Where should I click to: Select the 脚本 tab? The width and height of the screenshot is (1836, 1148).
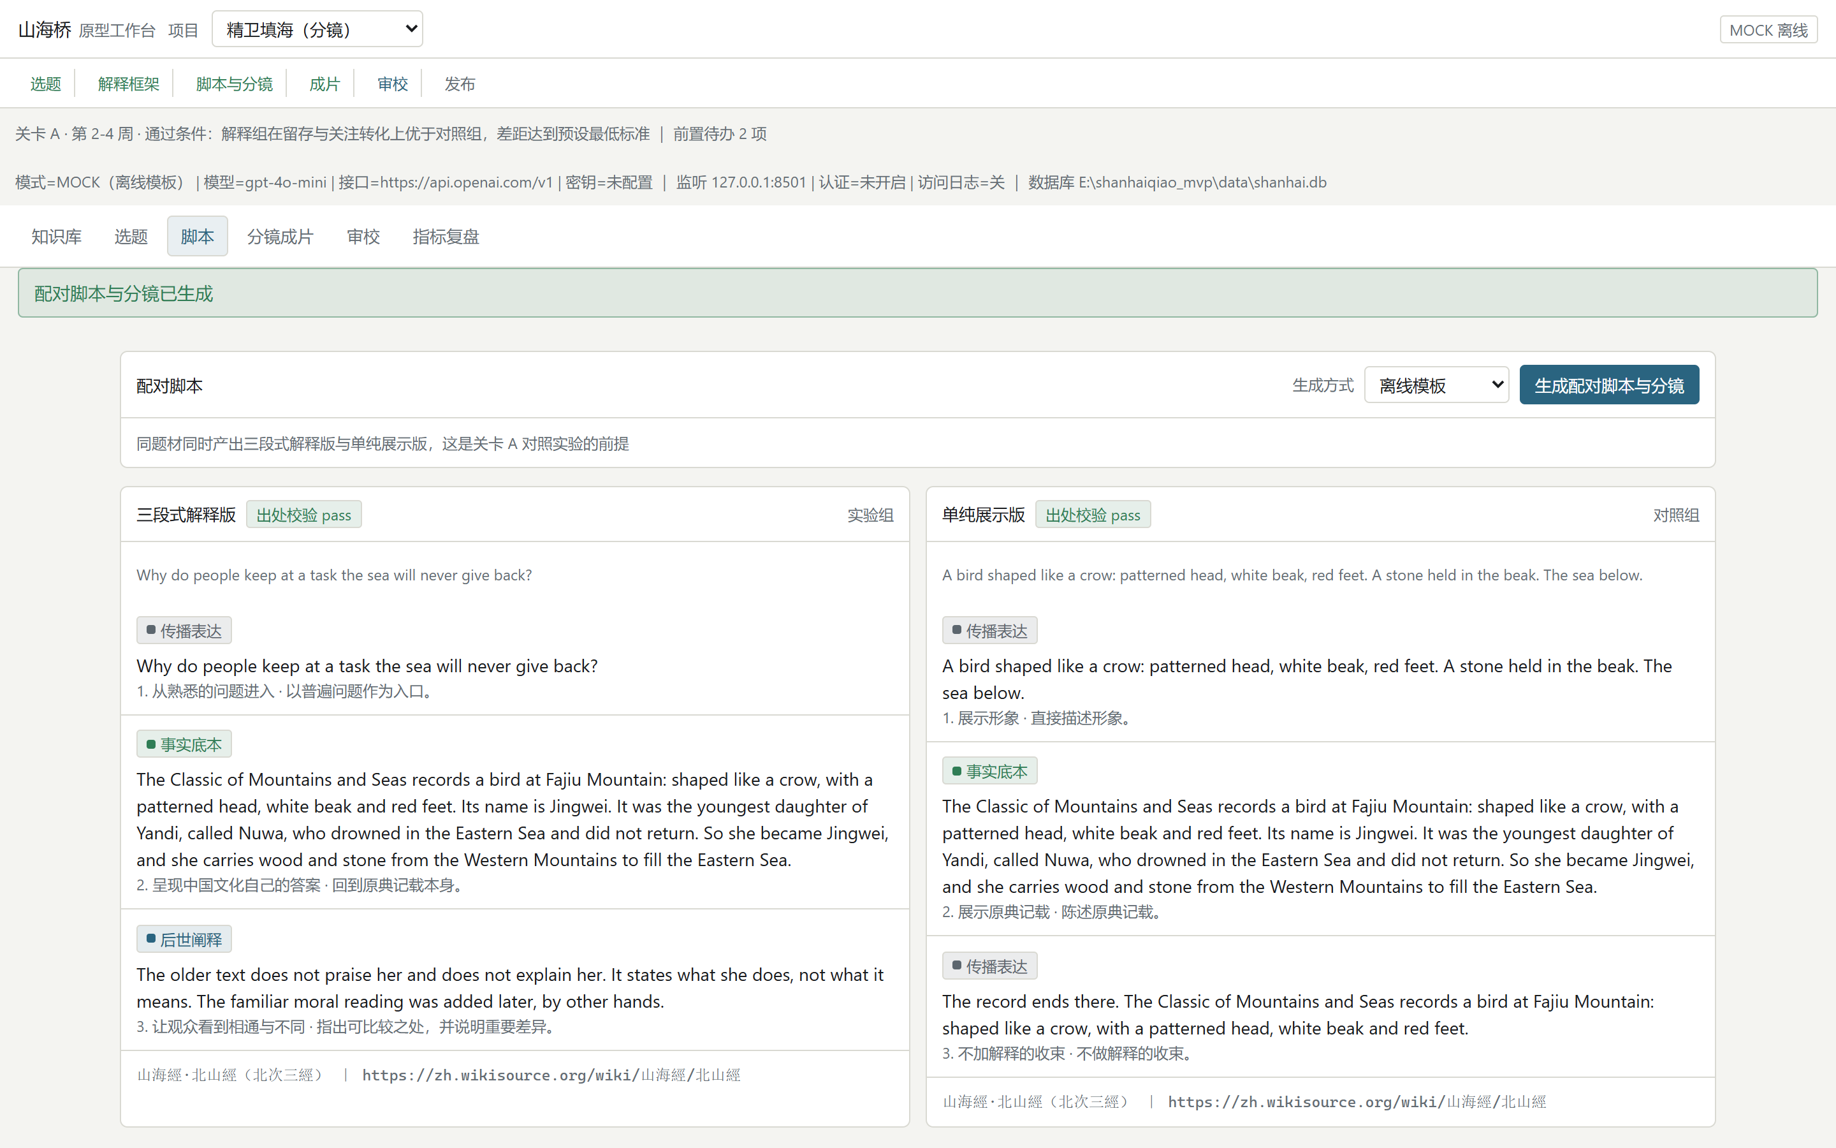pos(197,236)
